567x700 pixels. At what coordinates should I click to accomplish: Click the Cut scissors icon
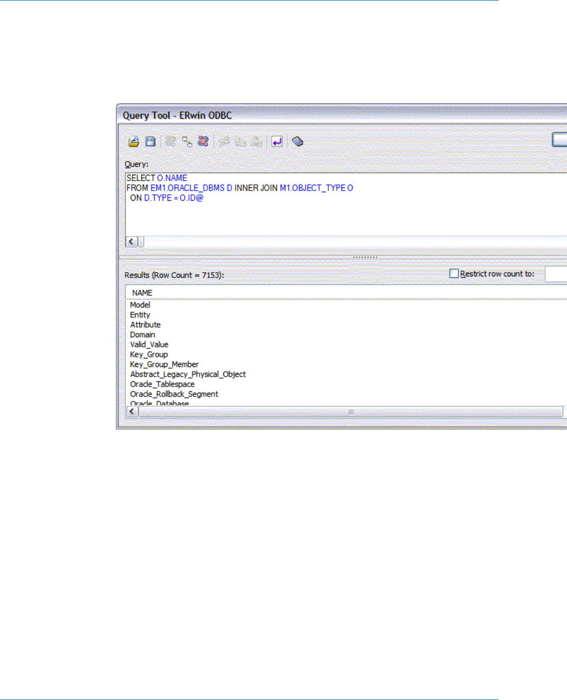point(224,141)
